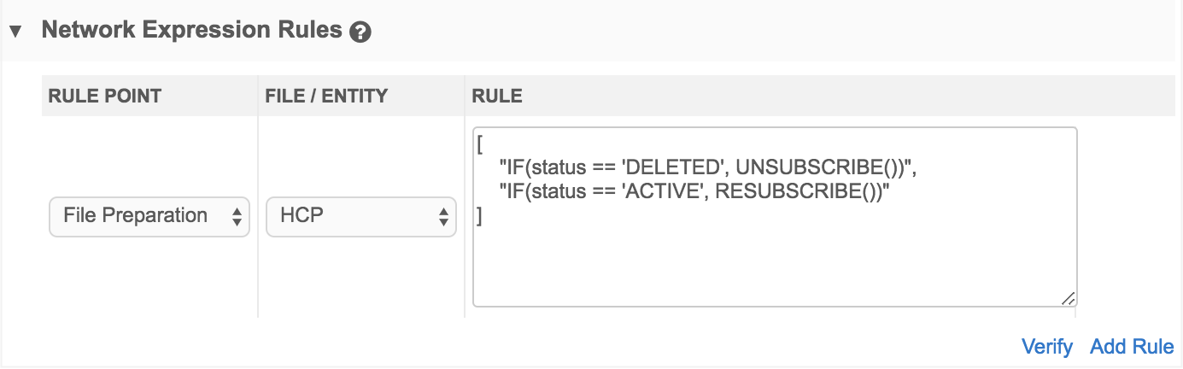Click the up-down arrows on File Preparation select
This screenshot has width=1183, height=369.
tap(237, 217)
